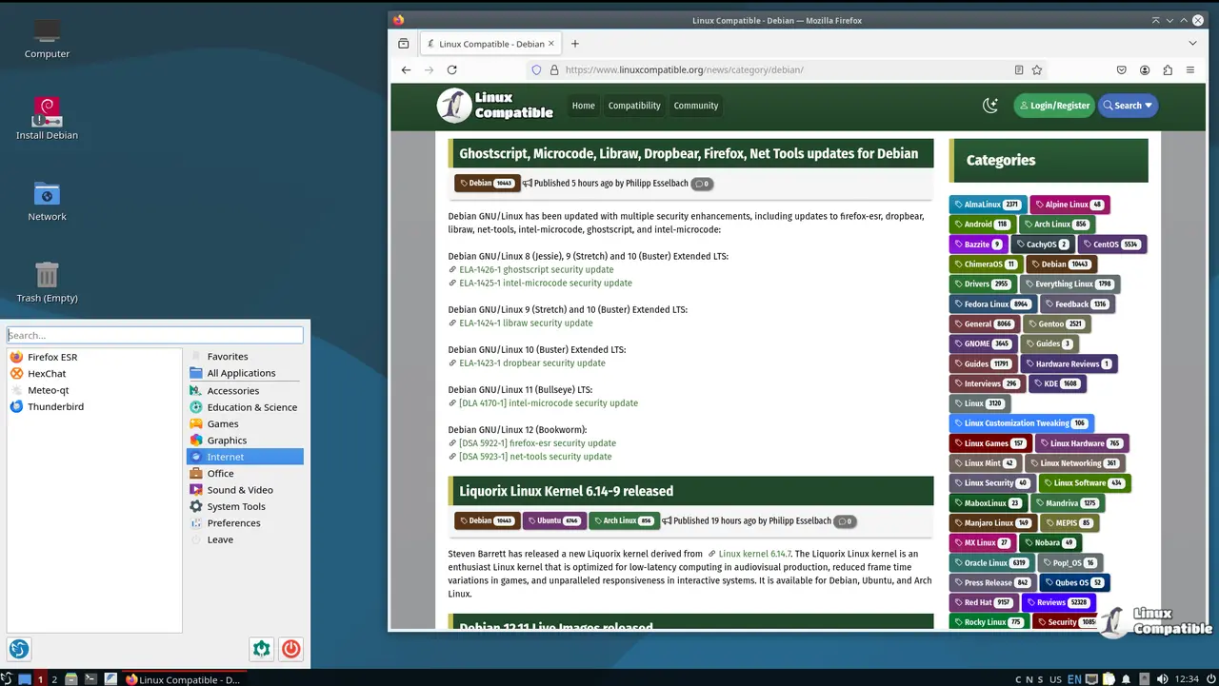The width and height of the screenshot is (1219, 686).
Task: Toggle the site's dark mode moon icon
Action: [990, 106]
